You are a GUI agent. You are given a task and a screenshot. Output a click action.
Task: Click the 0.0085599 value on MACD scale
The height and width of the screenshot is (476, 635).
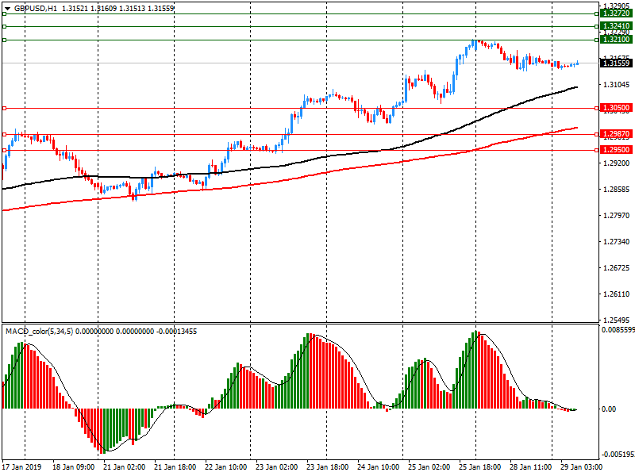(618, 330)
